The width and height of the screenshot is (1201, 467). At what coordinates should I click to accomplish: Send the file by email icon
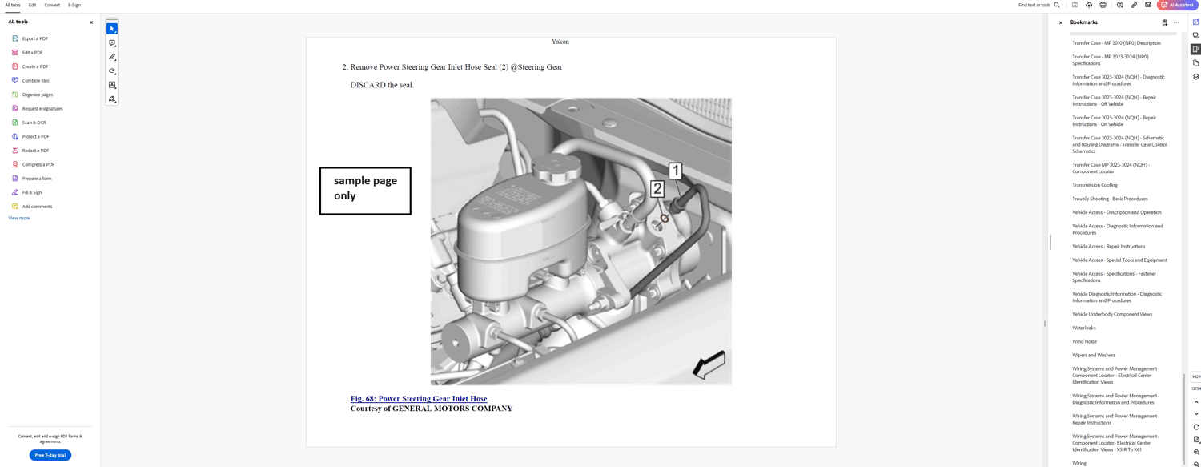pyautogui.click(x=1148, y=5)
